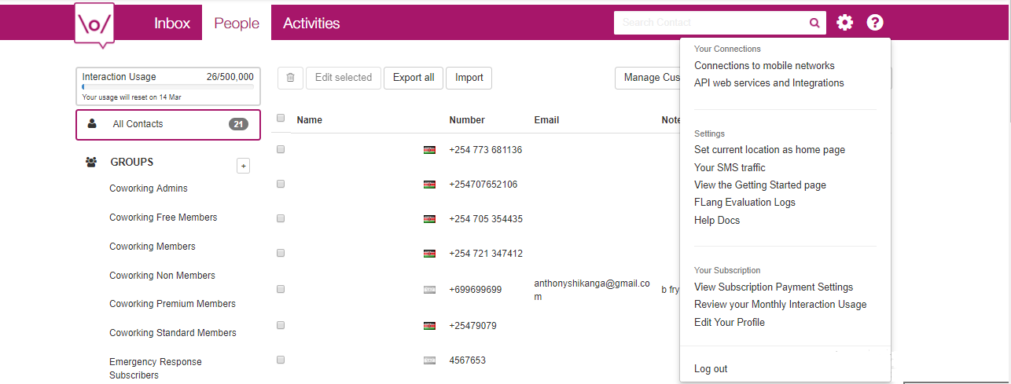
Task: Click the Interaction Usage progress bar
Action: click(168, 86)
